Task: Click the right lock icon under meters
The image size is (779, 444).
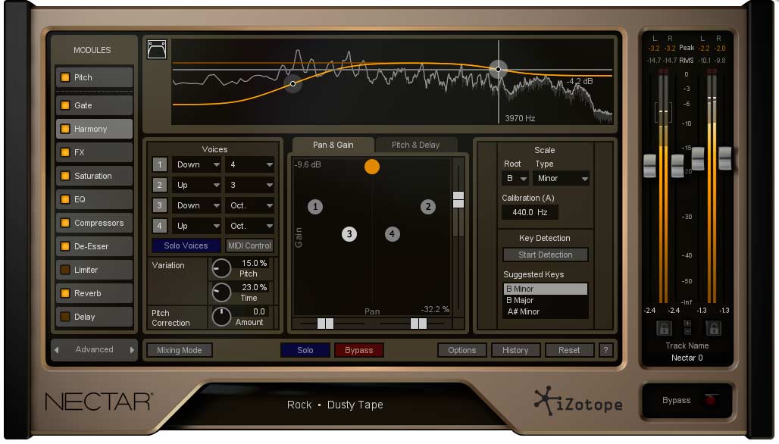Action: coord(713,328)
